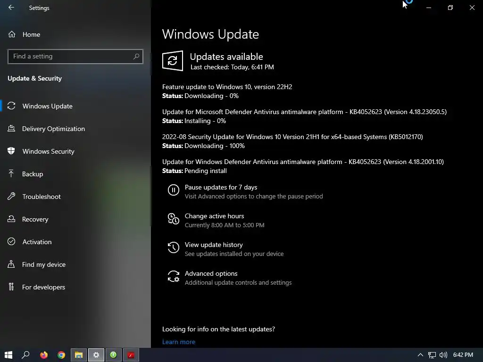The height and width of the screenshot is (362, 483).
Task: Click the Update & Security heading
Action: pyautogui.click(x=34, y=79)
